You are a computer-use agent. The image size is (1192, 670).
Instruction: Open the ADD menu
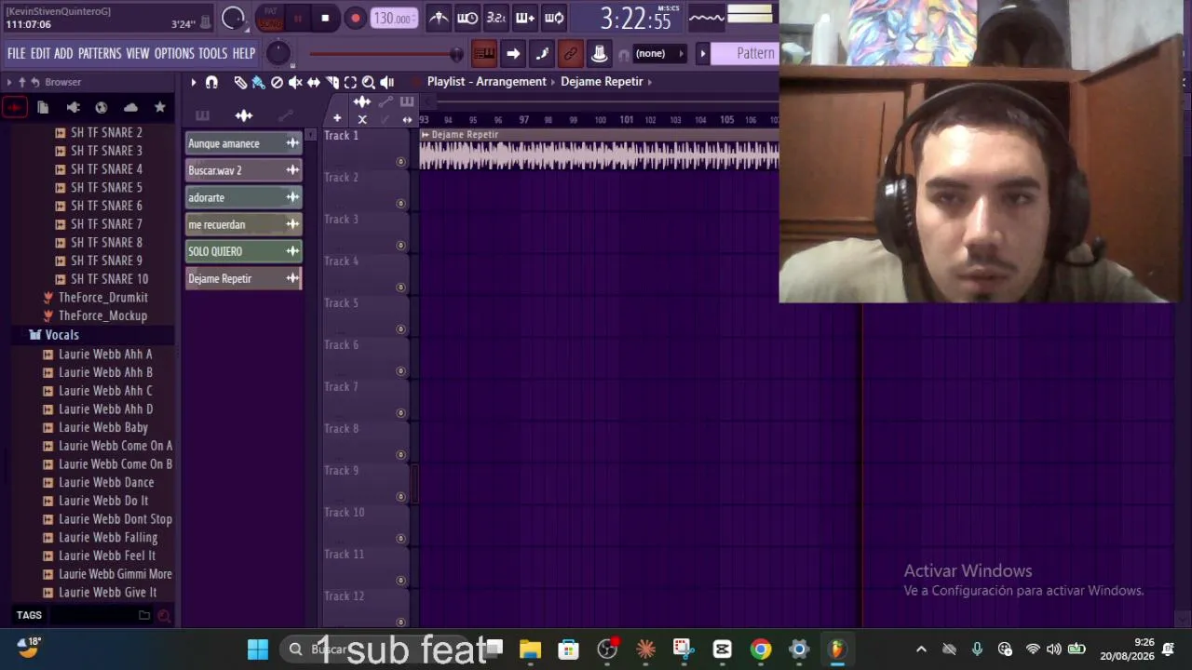click(x=63, y=53)
